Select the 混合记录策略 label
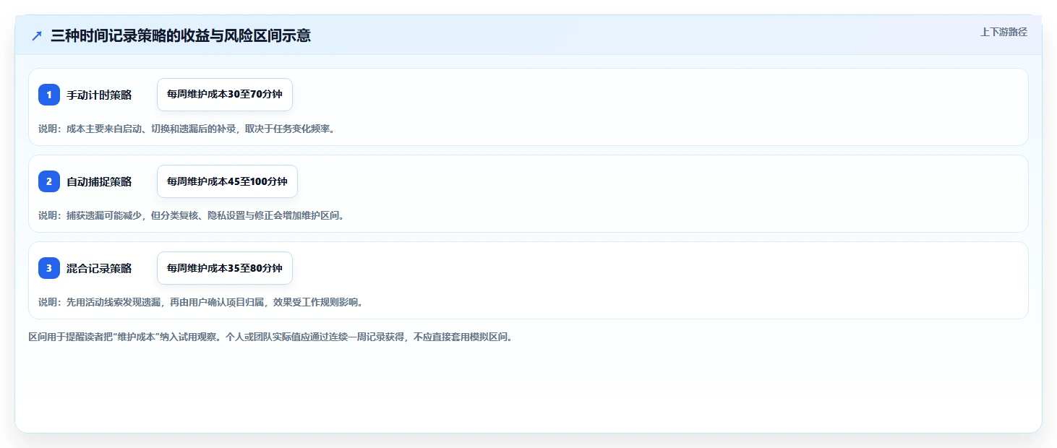This screenshot has height=448, width=1057. [99, 268]
